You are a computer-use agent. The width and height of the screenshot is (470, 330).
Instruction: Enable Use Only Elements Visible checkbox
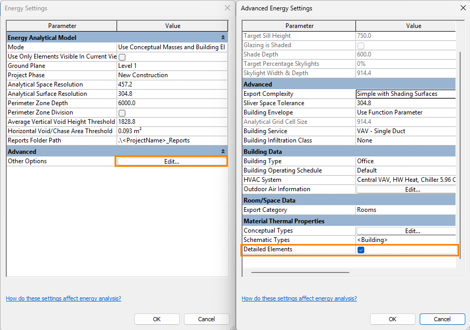[122, 57]
